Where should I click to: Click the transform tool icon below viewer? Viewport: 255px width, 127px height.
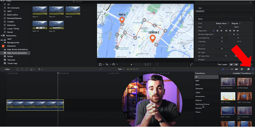(x=100, y=65)
